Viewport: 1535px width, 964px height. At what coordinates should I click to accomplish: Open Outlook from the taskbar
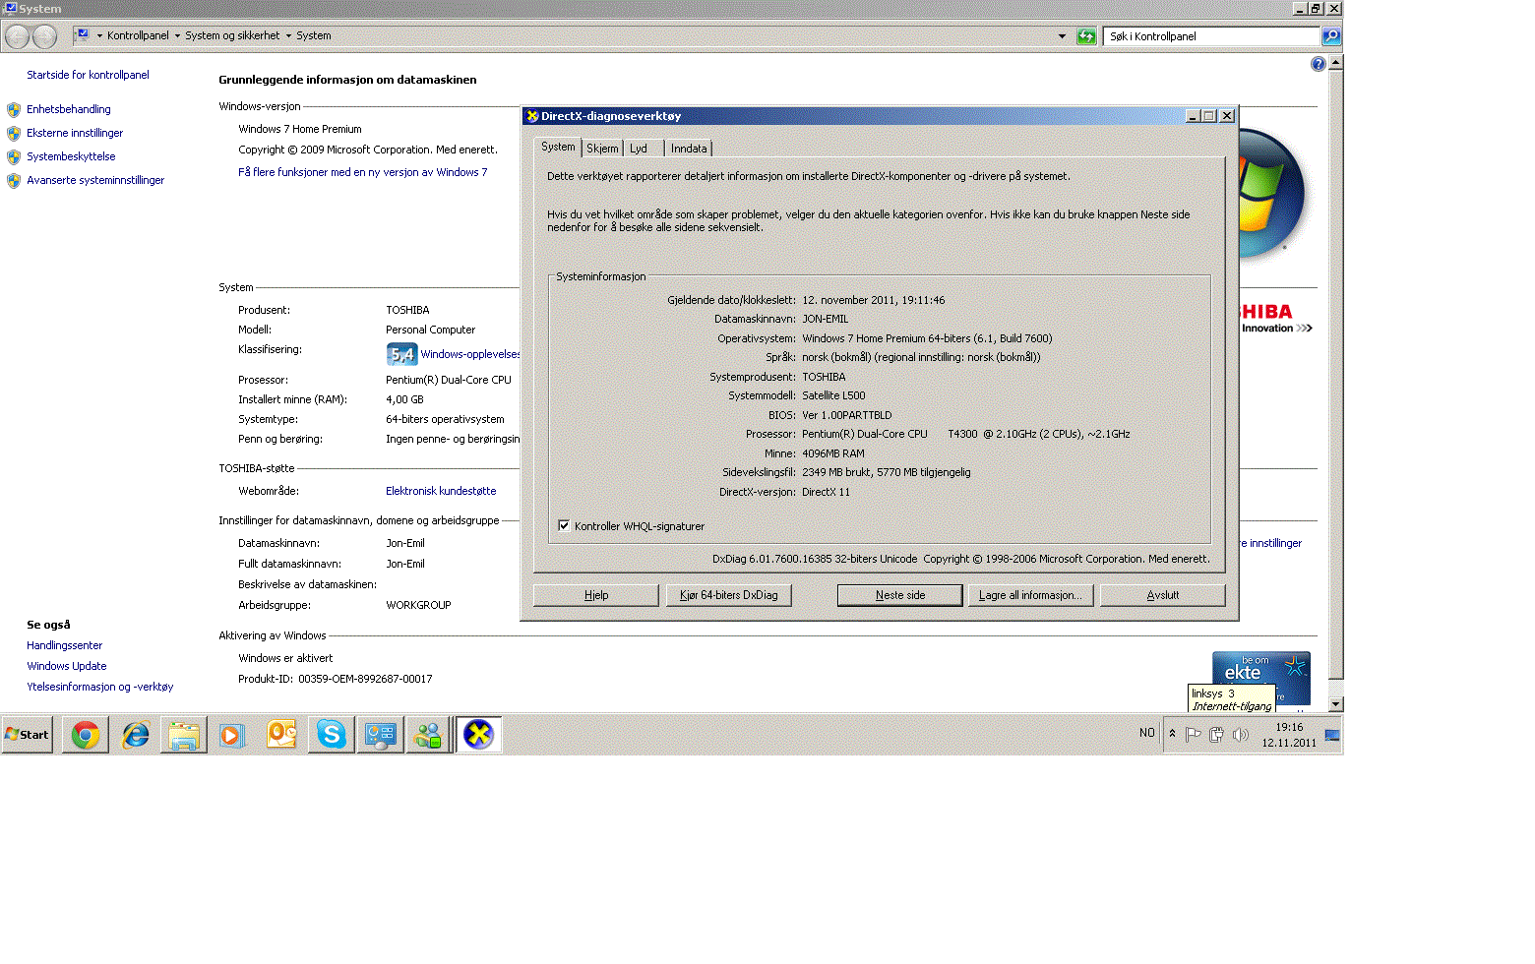click(281, 735)
